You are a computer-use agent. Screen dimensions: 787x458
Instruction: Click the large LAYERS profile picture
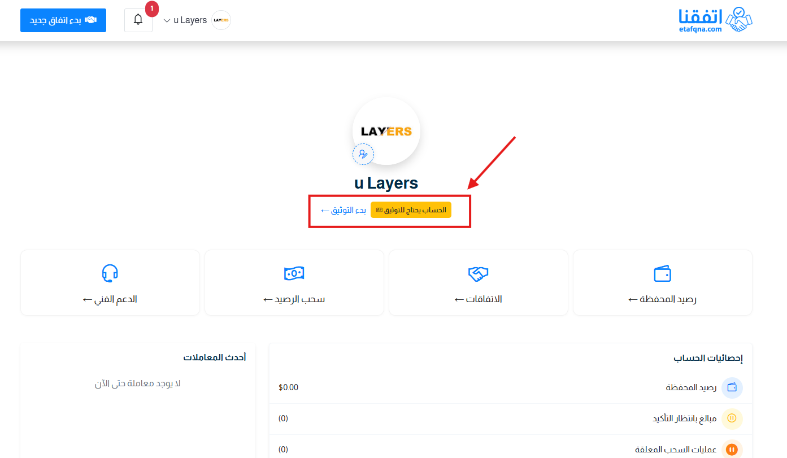click(386, 131)
